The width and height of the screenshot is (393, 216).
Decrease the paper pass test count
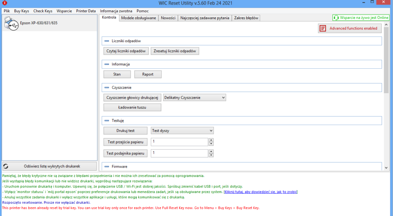(x=211, y=144)
